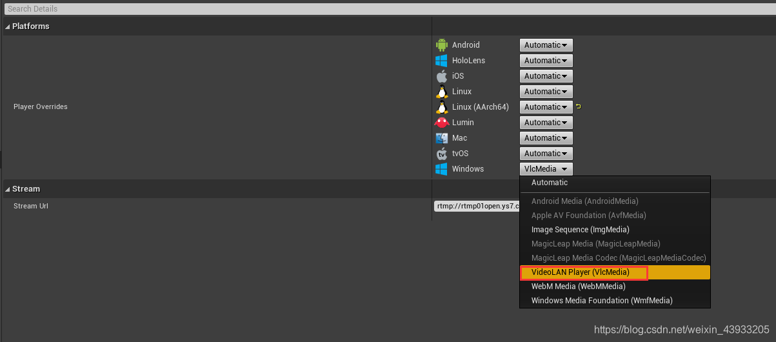Select Windows Media Foundation (WmfMedia) option
This screenshot has width=776, height=342.
pyautogui.click(x=615, y=301)
